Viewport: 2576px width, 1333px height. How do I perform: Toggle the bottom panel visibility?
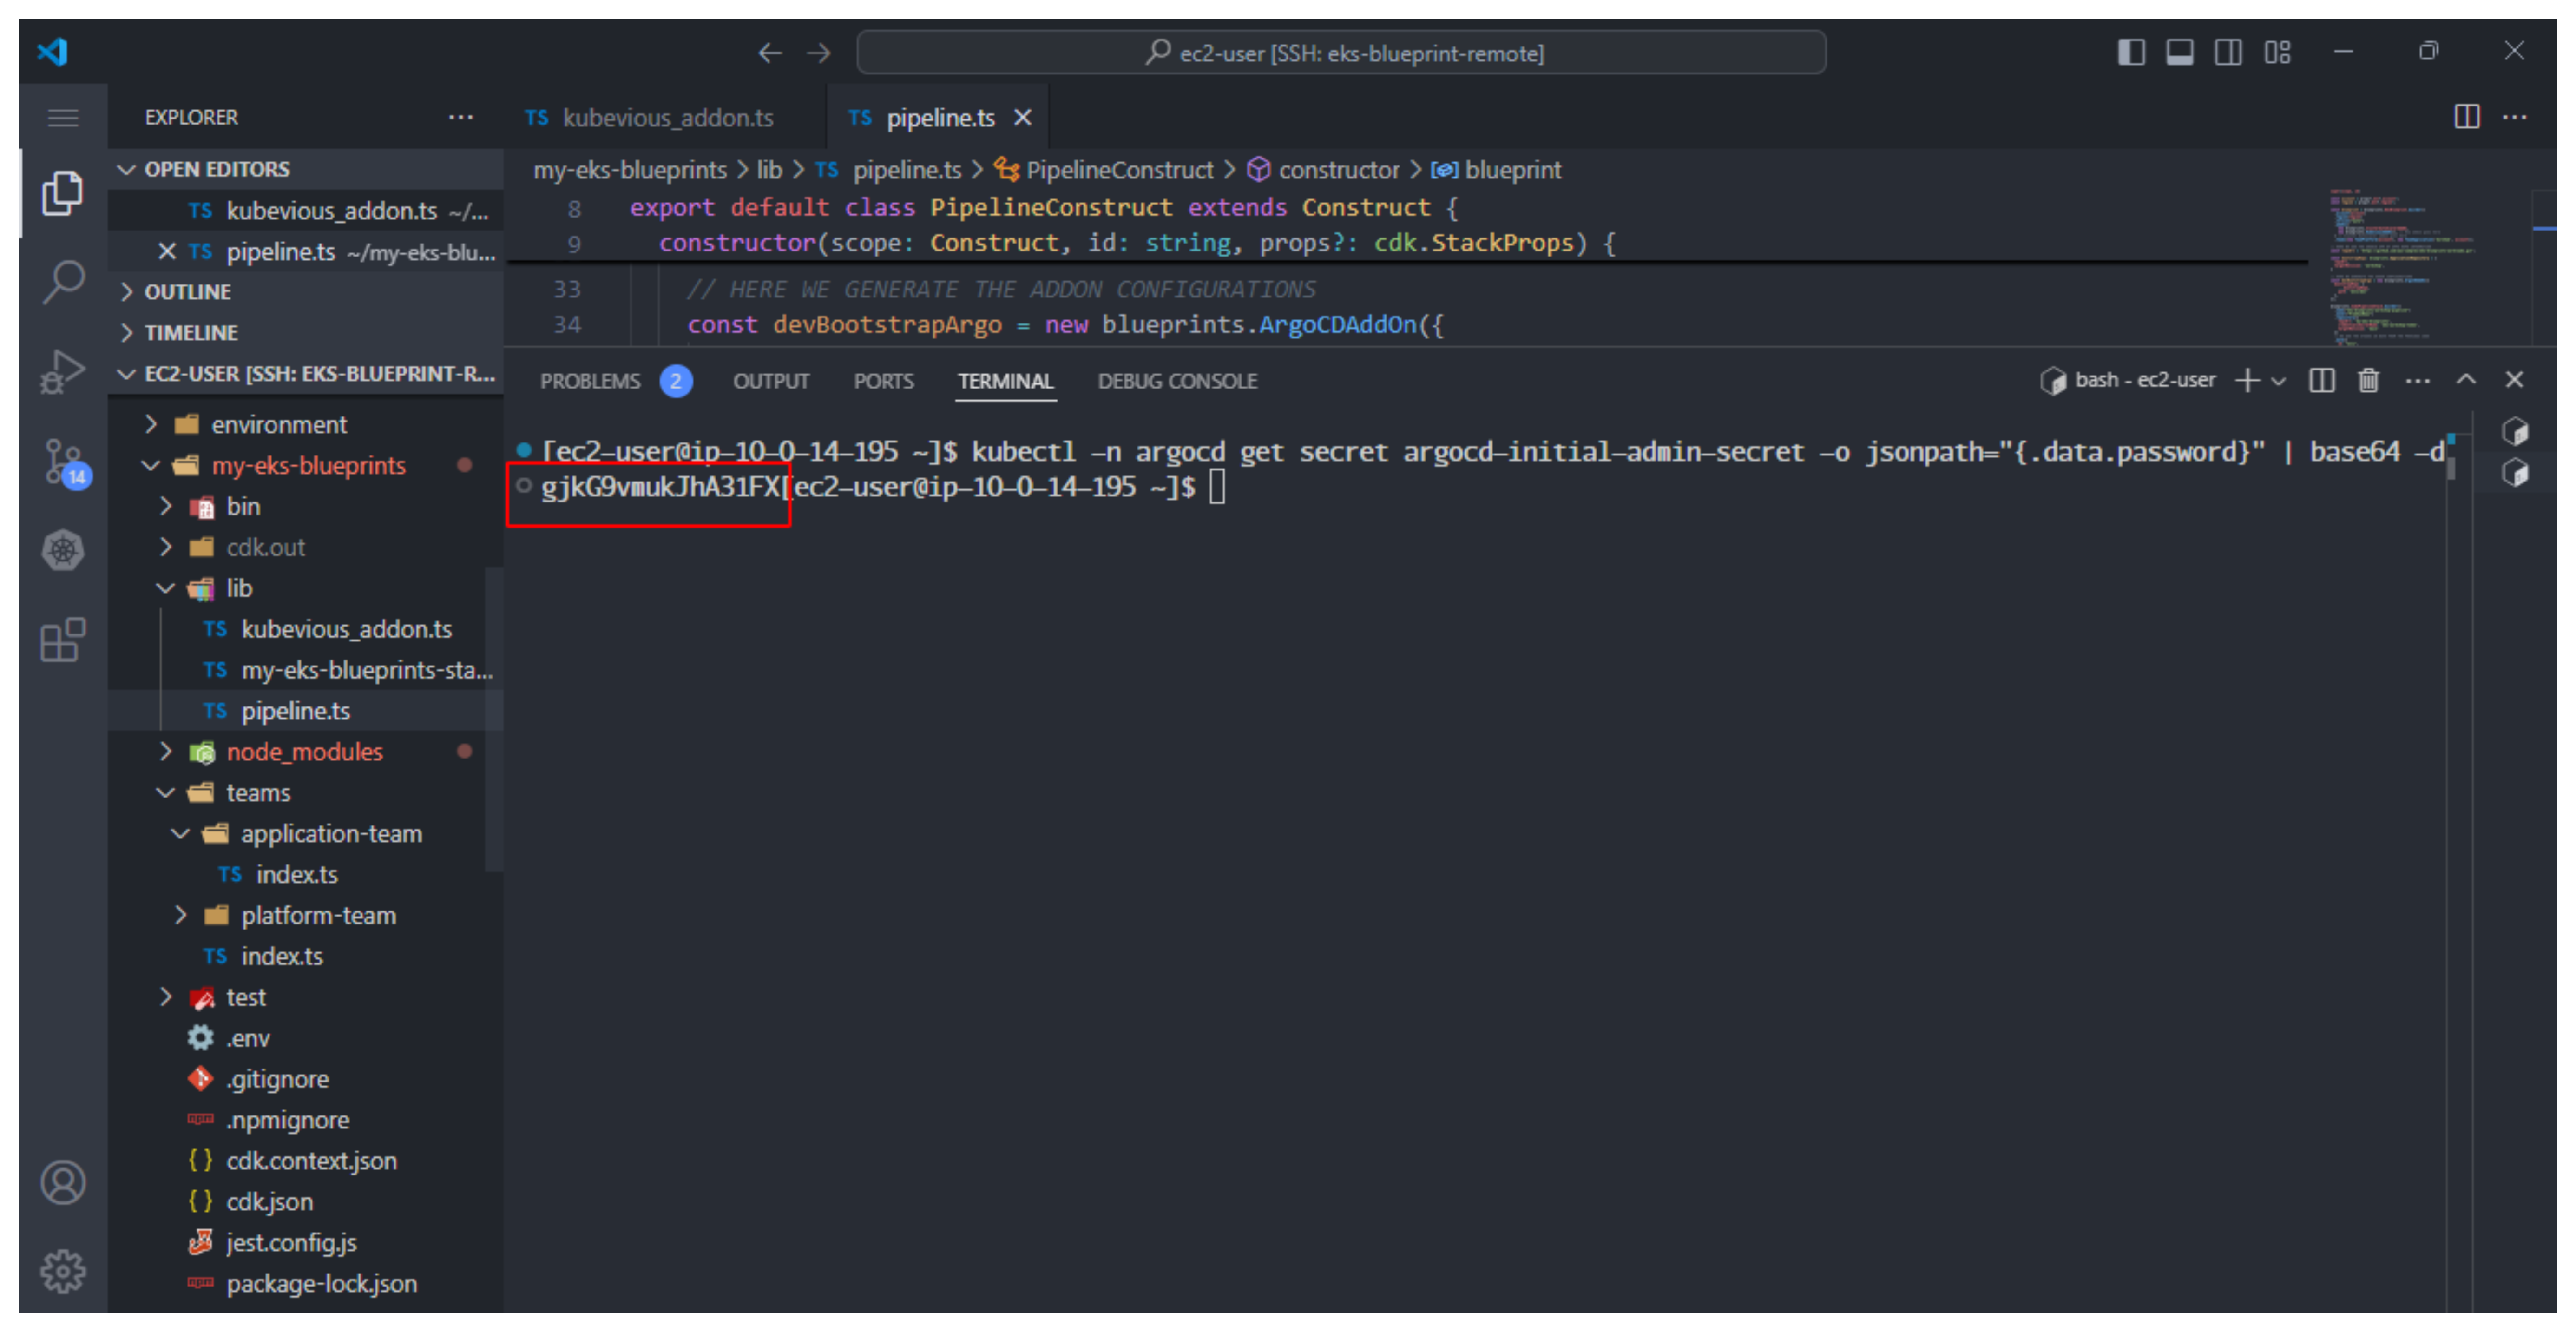(2179, 52)
